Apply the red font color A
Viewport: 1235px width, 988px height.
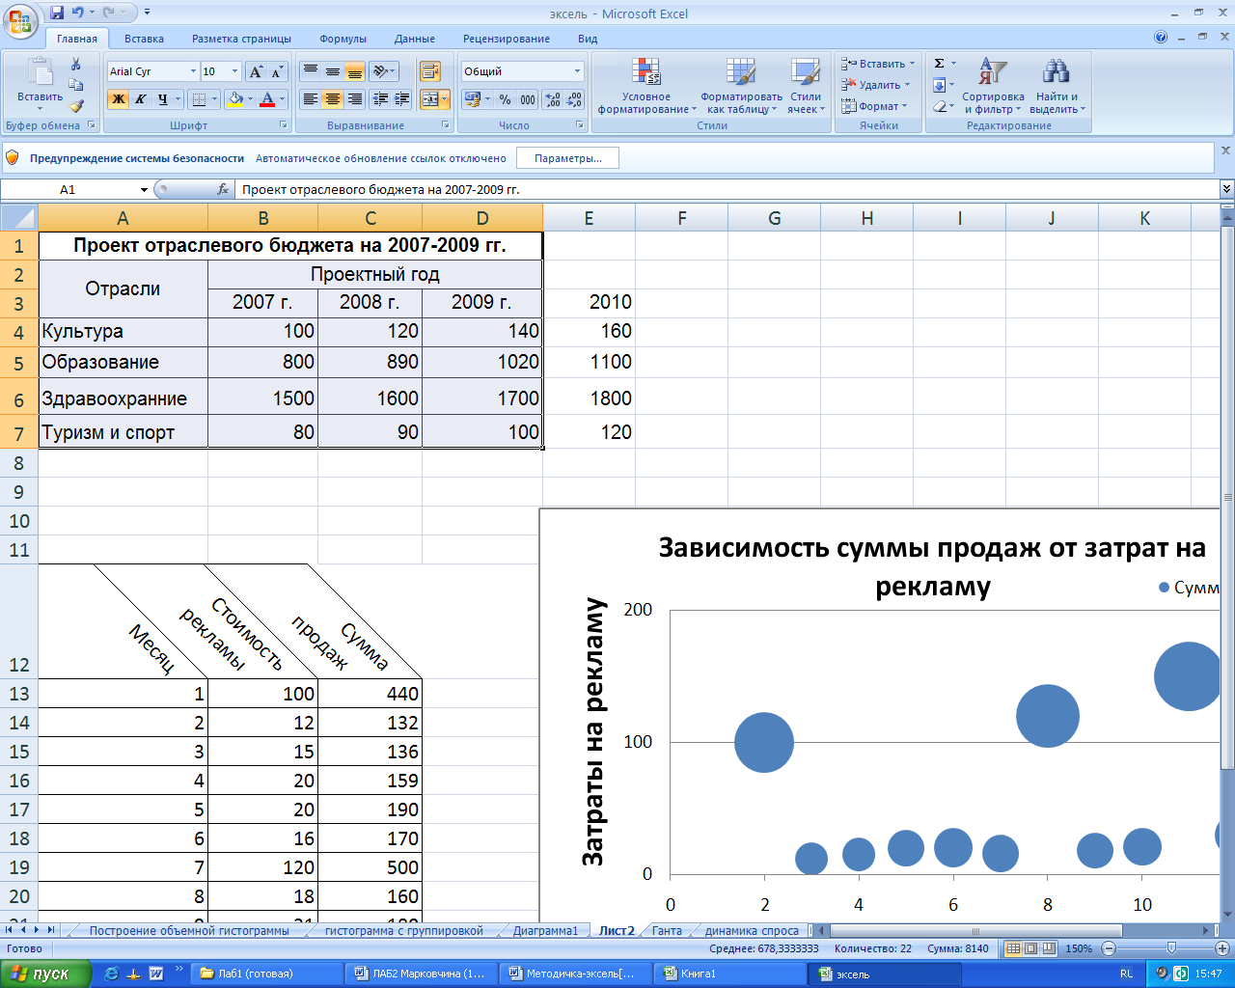267,98
